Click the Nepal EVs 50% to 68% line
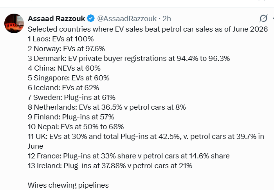This screenshot has width=274, height=190. point(76,127)
